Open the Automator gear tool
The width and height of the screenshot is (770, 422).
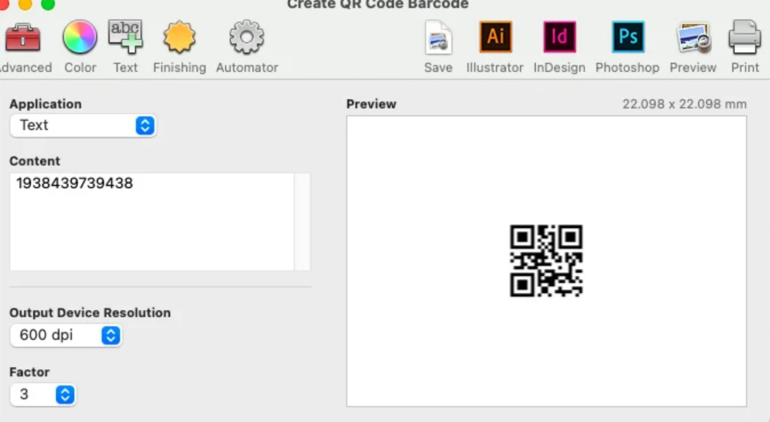click(x=246, y=37)
